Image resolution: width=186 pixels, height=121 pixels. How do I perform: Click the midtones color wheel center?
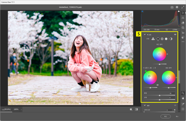click(x=159, y=54)
